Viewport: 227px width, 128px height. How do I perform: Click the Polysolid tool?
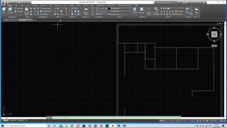19,9
